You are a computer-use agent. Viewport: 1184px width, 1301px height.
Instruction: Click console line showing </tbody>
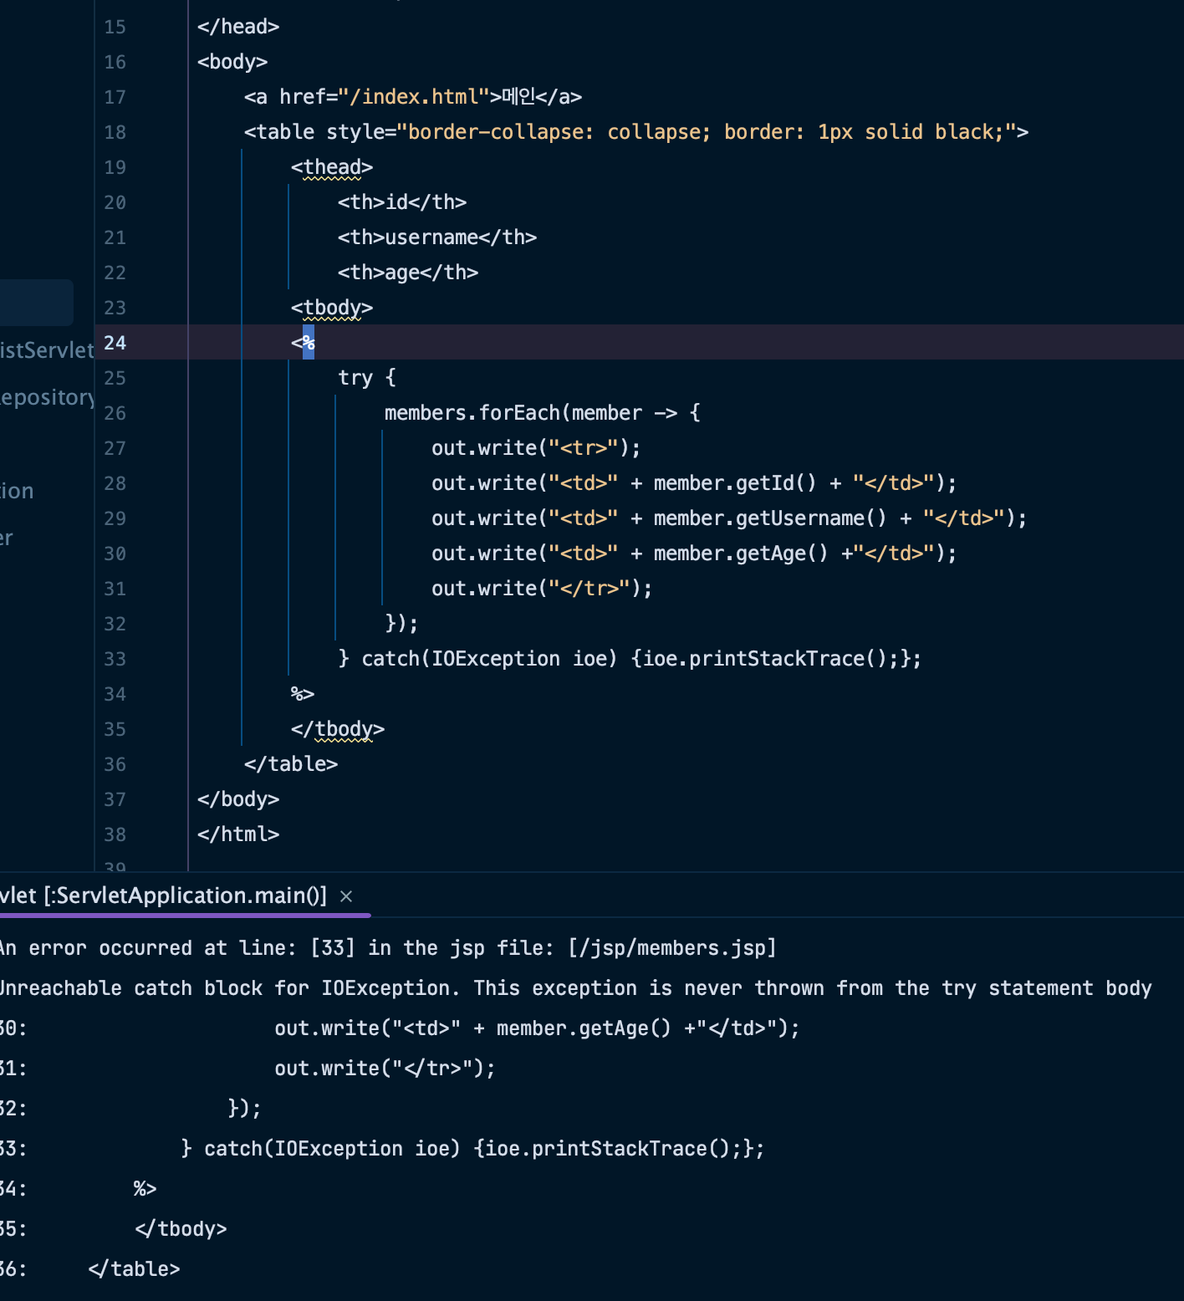tap(181, 1229)
